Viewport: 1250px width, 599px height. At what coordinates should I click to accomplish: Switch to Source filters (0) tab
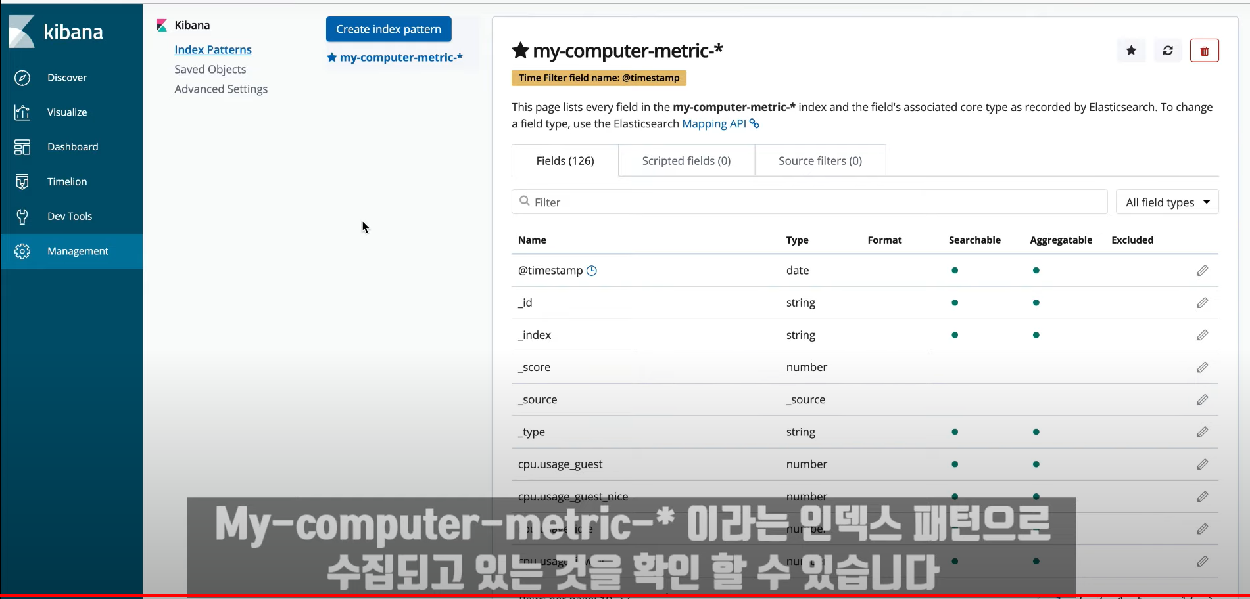[x=820, y=161]
